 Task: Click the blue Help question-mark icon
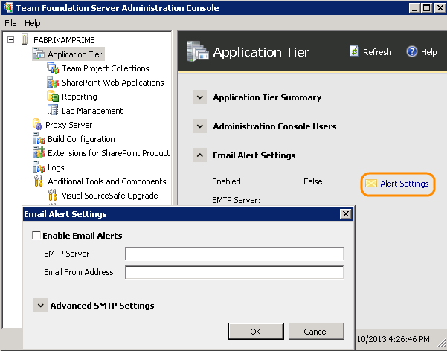pos(412,51)
